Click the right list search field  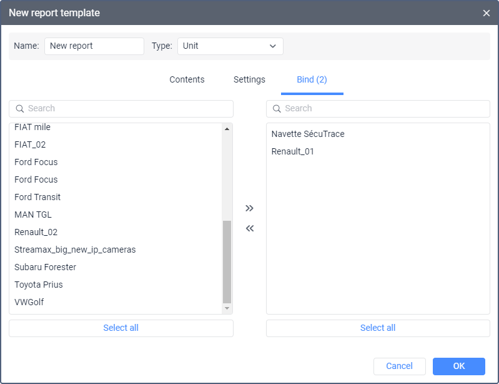[x=378, y=109]
